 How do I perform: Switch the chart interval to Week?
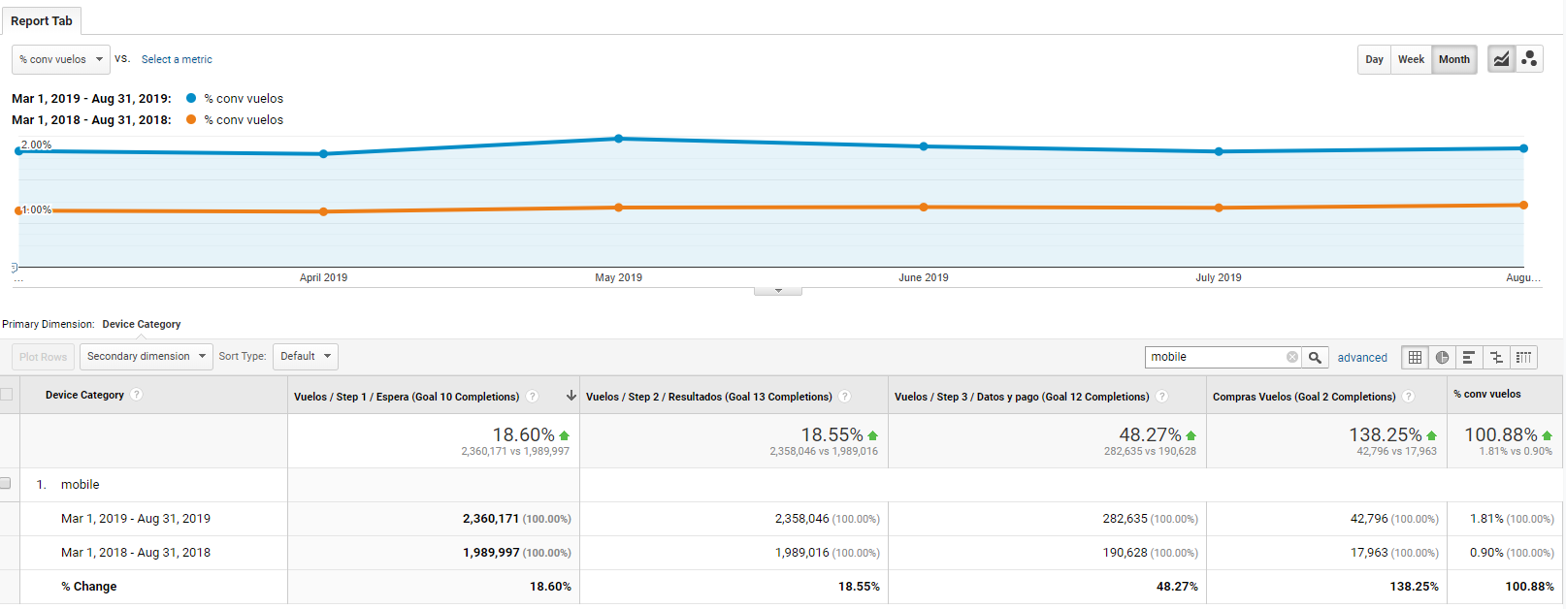(x=1411, y=59)
